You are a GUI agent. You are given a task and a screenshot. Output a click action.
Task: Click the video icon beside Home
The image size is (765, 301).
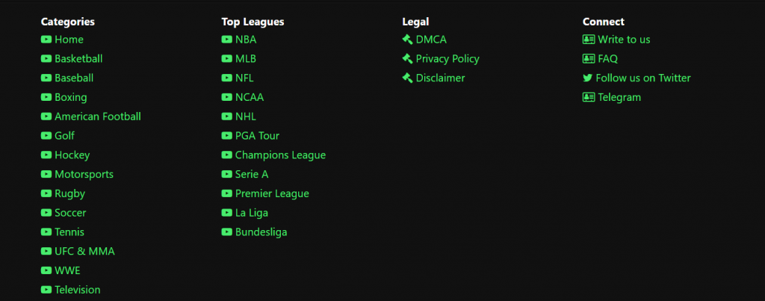point(46,39)
